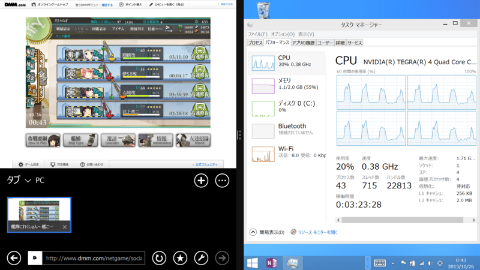This screenshot has height=270, width=480.
Task: Add page to favorites with star icon
Action: coord(181,258)
